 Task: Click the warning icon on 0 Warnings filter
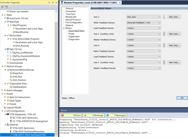(85, 115)
